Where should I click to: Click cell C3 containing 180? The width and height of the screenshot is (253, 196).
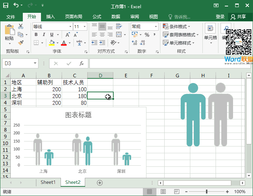click(x=74, y=96)
